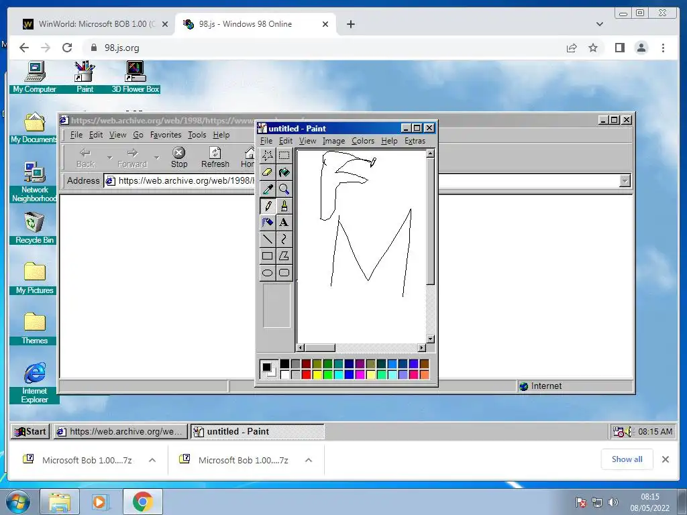Open the Paint File menu
The height and width of the screenshot is (515, 687).
pos(266,141)
